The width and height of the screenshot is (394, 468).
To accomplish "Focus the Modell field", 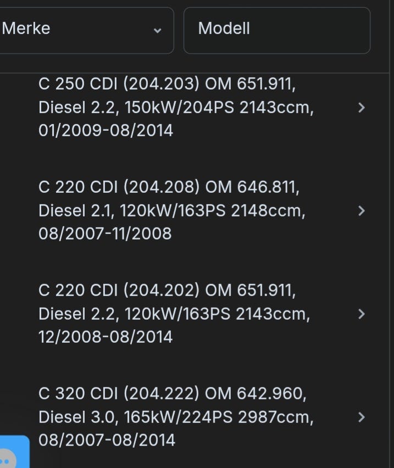I will [x=276, y=30].
